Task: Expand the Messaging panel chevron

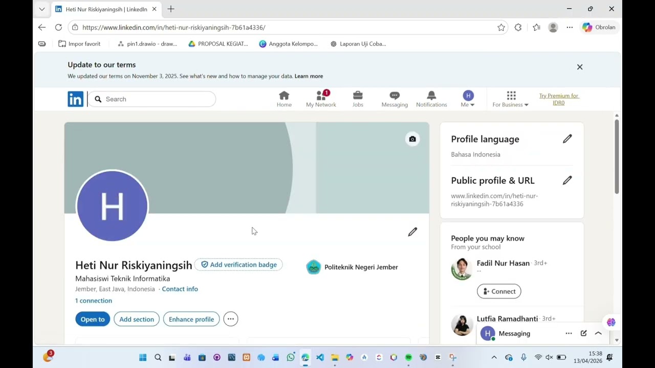Action: coord(598,333)
